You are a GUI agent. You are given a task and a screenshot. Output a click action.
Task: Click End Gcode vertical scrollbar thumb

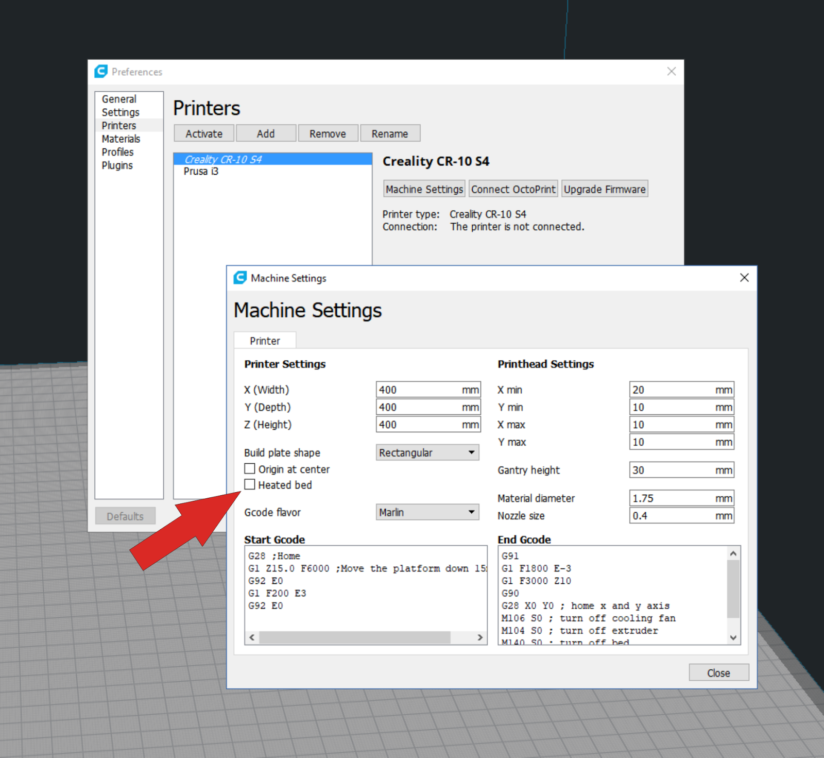click(x=733, y=589)
